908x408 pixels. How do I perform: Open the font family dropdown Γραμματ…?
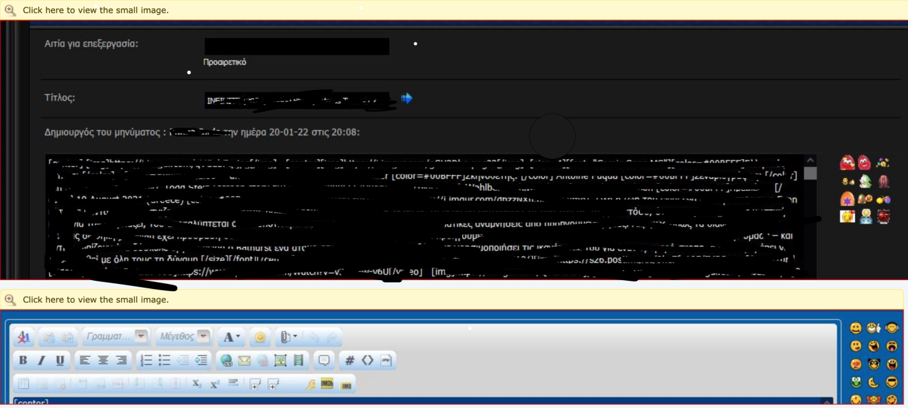[x=115, y=337]
